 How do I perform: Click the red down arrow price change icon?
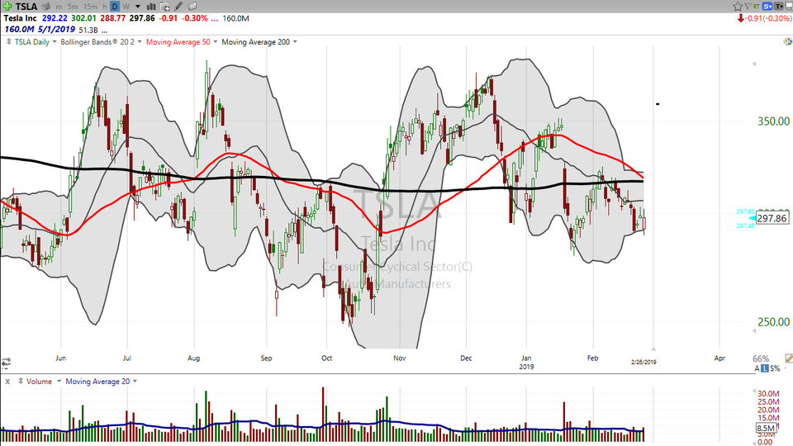click(740, 18)
